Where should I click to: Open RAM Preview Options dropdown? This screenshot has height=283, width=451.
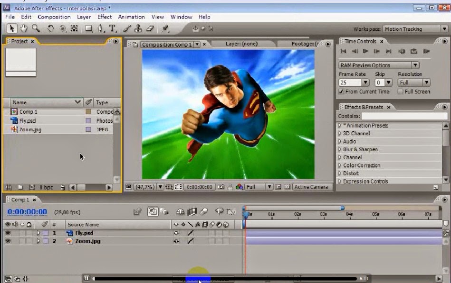[379, 65]
